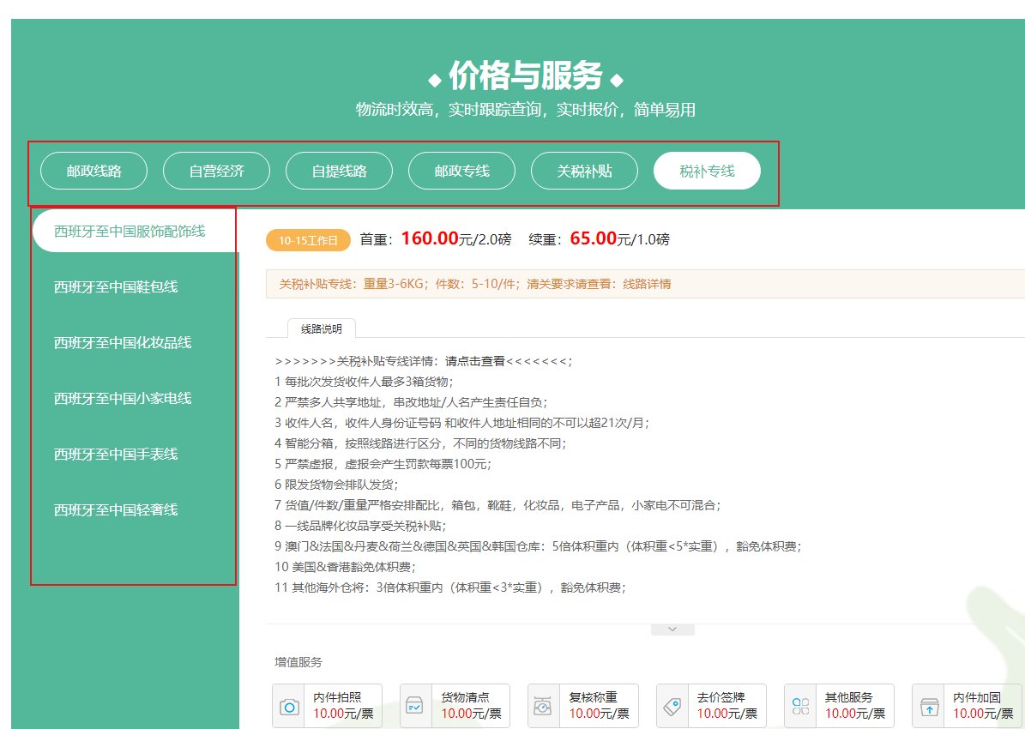Screen dimensions: 1025x729
Task: Choose the 去价签牌 10.00元/票 service
Action: [x=711, y=706]
